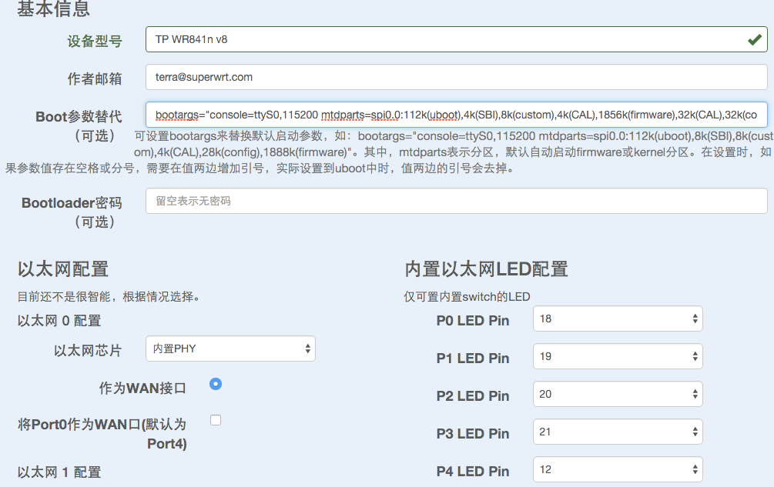Click the 设备型号 label

94,41
